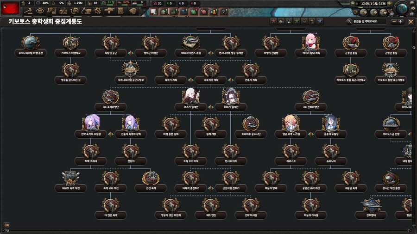Select the 독립된 공군 focus
Image resolution: width=417 pixels, height=234 pixels.
pos(111,45)
